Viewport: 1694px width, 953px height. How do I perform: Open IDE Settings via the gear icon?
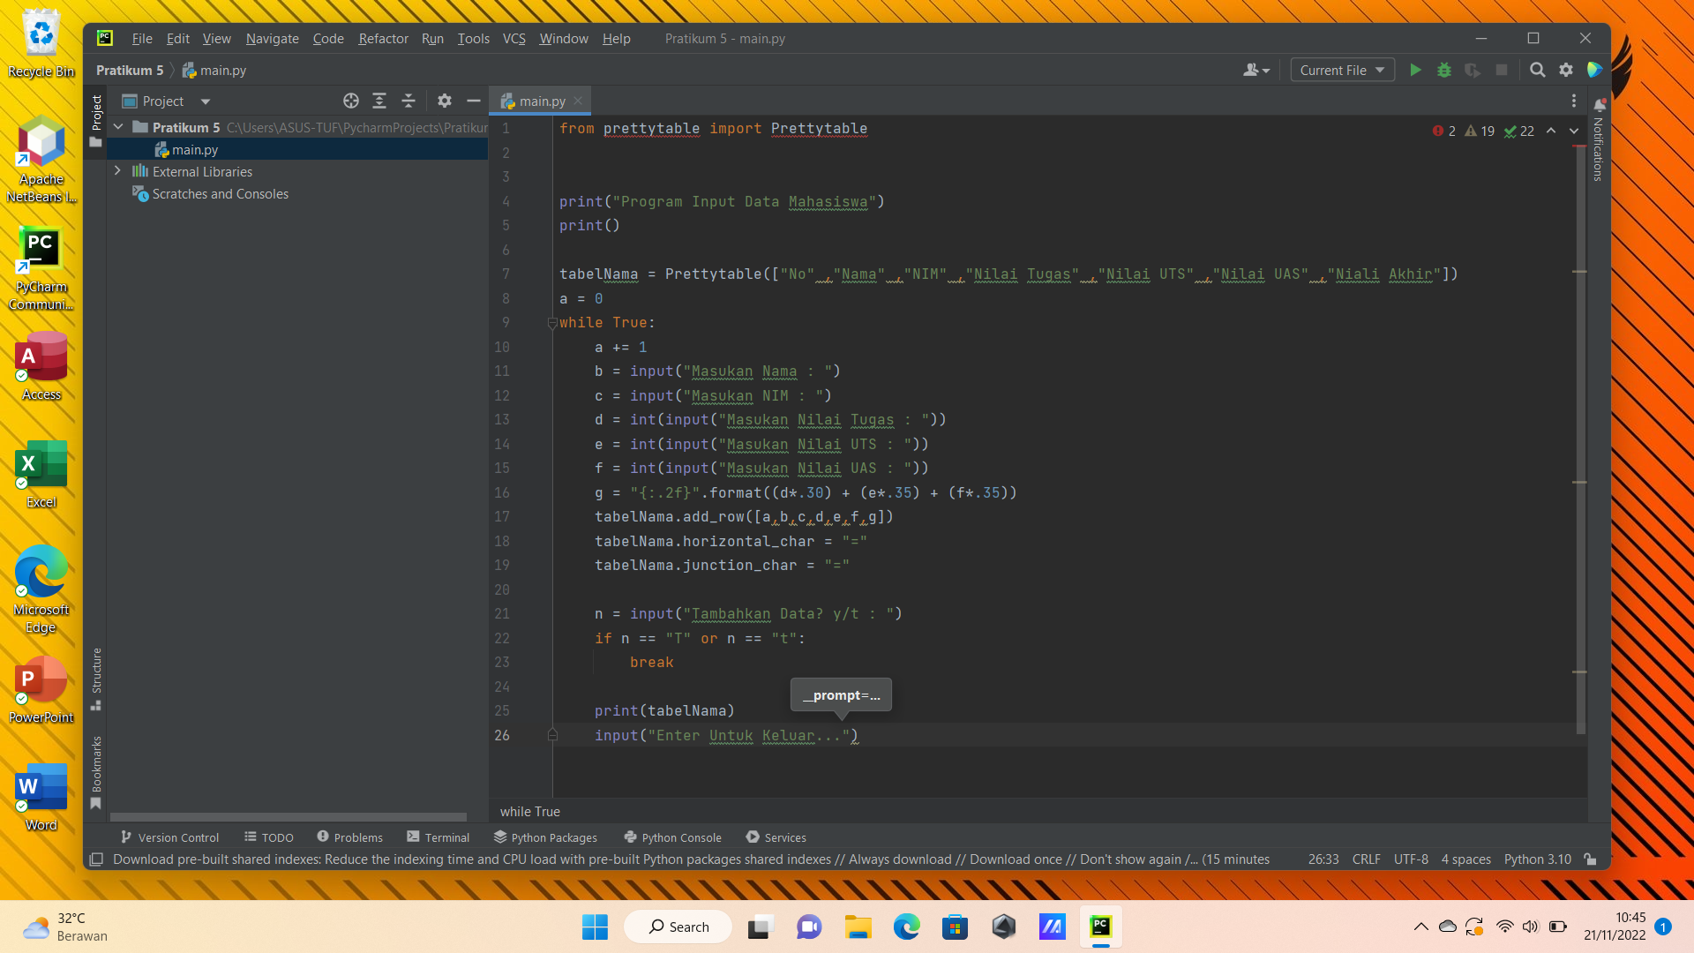click(1568, 70)
